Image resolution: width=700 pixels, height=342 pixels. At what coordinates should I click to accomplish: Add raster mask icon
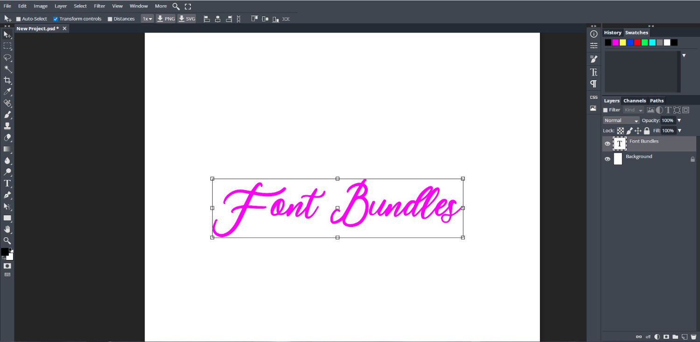[x=666, y=336]
